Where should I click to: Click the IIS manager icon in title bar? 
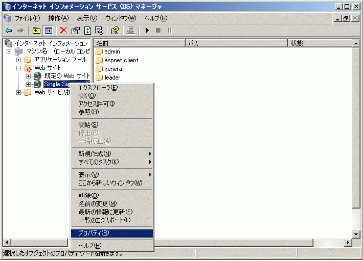(7, 7)
